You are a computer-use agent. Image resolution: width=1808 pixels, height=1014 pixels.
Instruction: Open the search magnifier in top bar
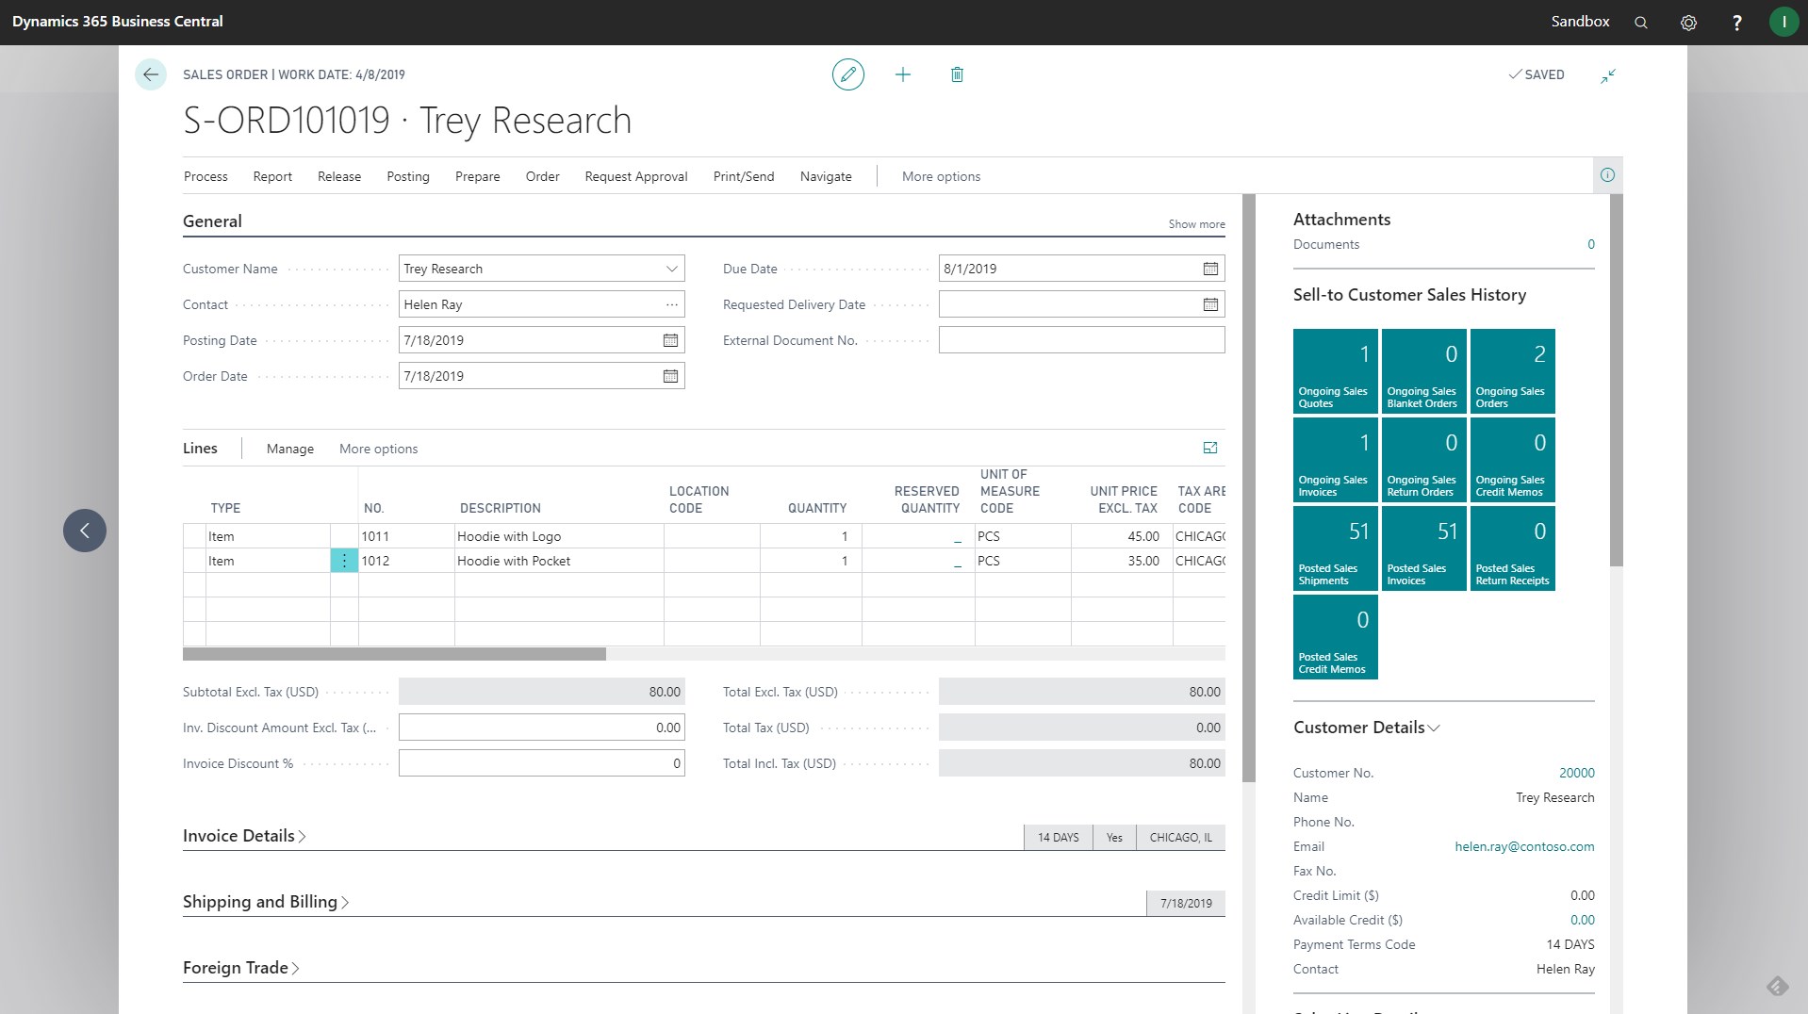[1641, 22]
